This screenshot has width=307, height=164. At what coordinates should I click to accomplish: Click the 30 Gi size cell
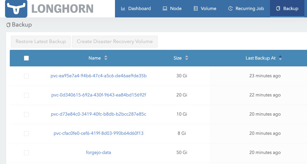[x=182, y=76]
